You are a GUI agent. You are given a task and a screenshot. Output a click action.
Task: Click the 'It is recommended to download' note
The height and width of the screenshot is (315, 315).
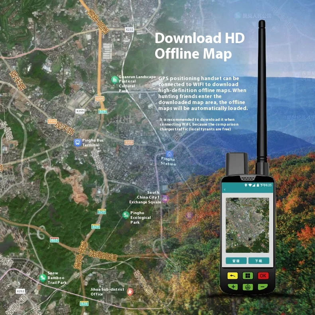pyautogui.click(x=199, y=124)
